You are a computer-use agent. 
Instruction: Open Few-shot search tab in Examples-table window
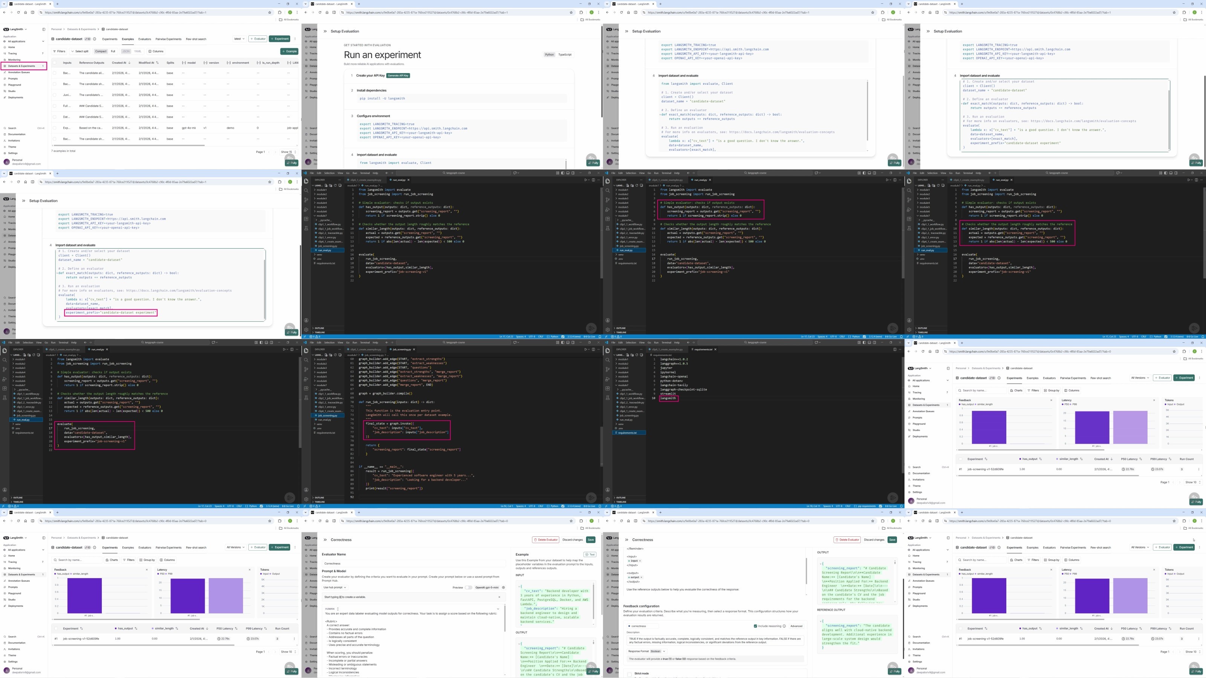pos(196,39)
